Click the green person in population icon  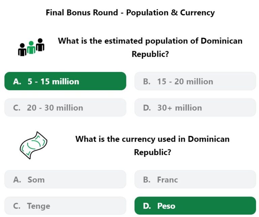click(31, 48)
